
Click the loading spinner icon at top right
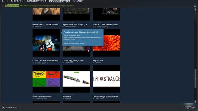pyautogui.click(x=195, y=6)
